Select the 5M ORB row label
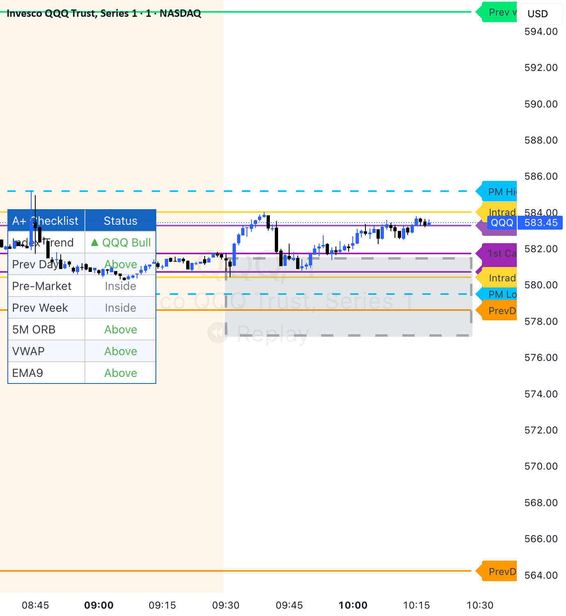Viewport: 566px width, 616px height. (x=46, y=329)
